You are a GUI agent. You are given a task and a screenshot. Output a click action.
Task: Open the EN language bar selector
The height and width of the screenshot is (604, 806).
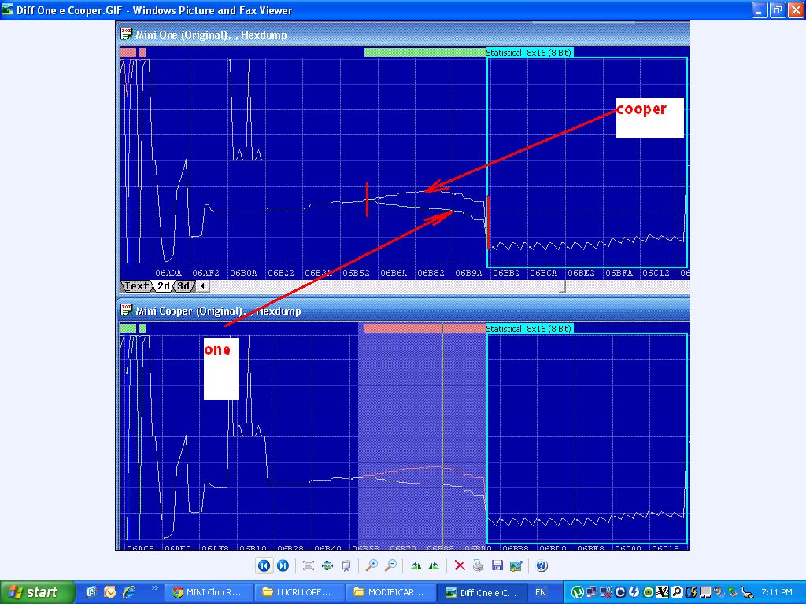click(x=541, y=592)
